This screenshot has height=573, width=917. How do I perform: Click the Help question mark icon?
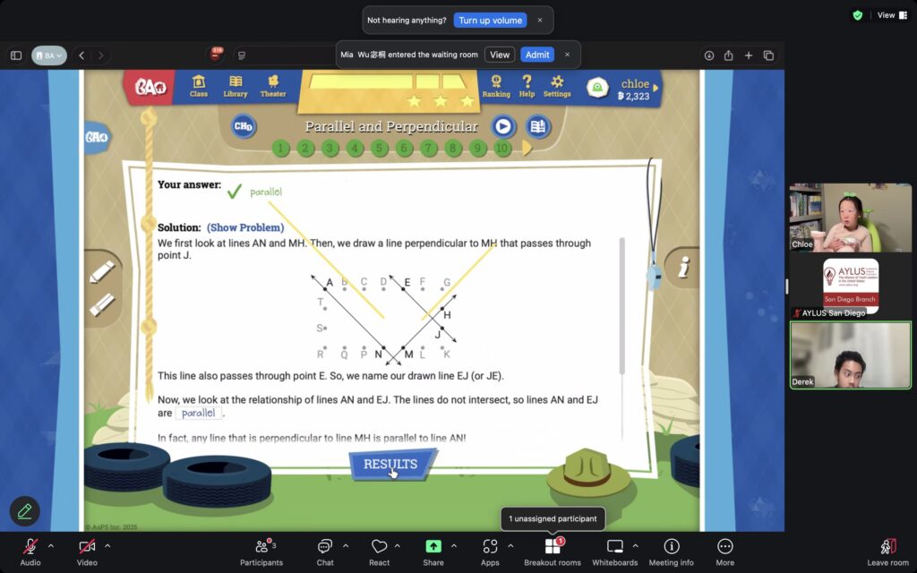(527, 86)
